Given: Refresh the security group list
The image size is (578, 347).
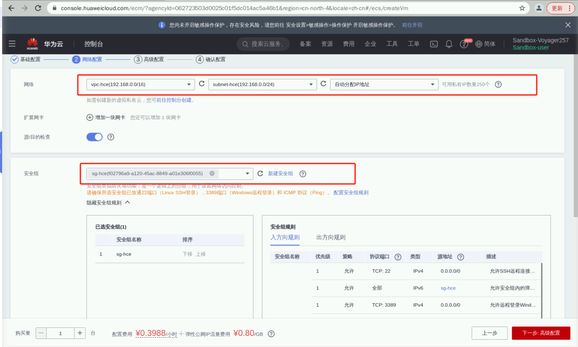Looking at the screenshot, I should (x=260, y=173).
